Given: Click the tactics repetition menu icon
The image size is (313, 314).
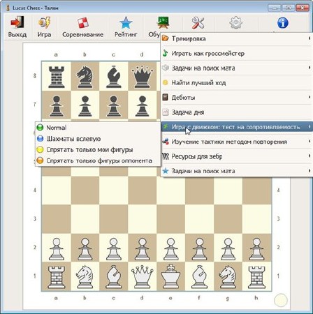Looking at the screenshot, I should pos(166,141).
